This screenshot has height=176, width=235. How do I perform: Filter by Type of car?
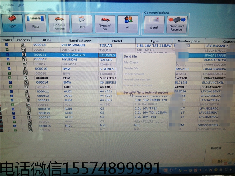(x=105, y=24)
